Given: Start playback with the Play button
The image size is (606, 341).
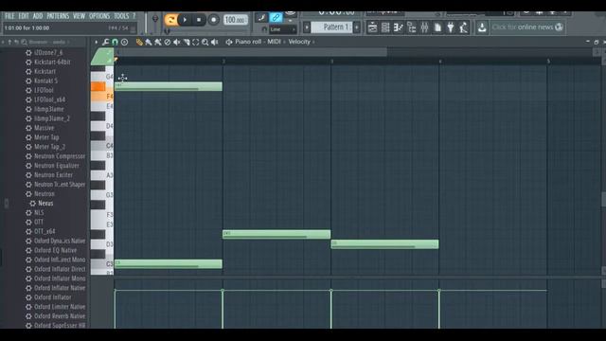Looking at the screenshot, I should click(185, 20).
